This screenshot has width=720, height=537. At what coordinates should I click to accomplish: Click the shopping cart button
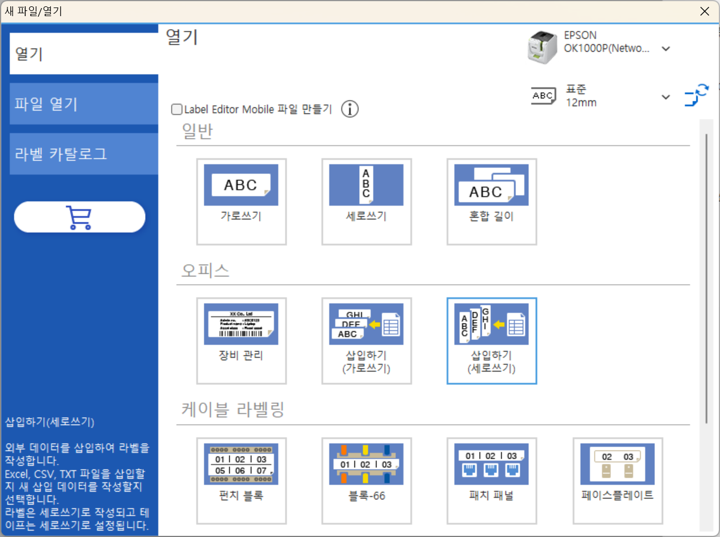pos(79,217)
